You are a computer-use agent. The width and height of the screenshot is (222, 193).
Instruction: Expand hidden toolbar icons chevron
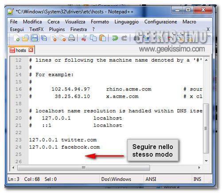[x=209, y=36]
